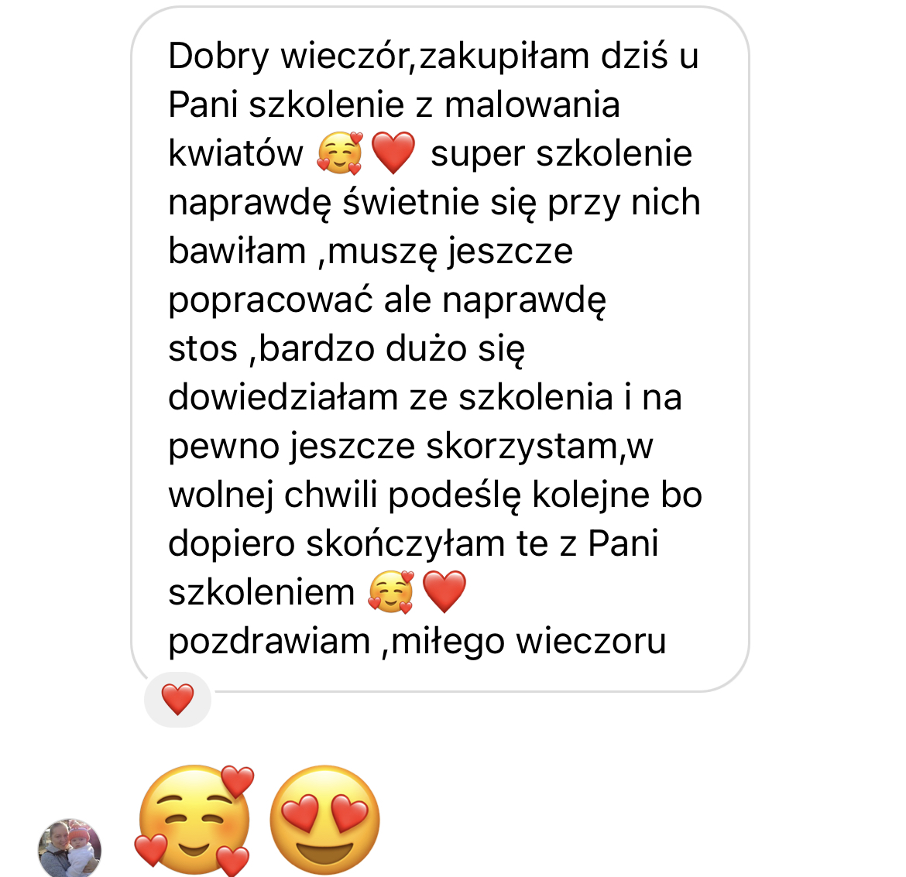Tap the line "Pani szkolenie z malowania"
The height and width of the screenshot is (877, 906).
point(394,105)
